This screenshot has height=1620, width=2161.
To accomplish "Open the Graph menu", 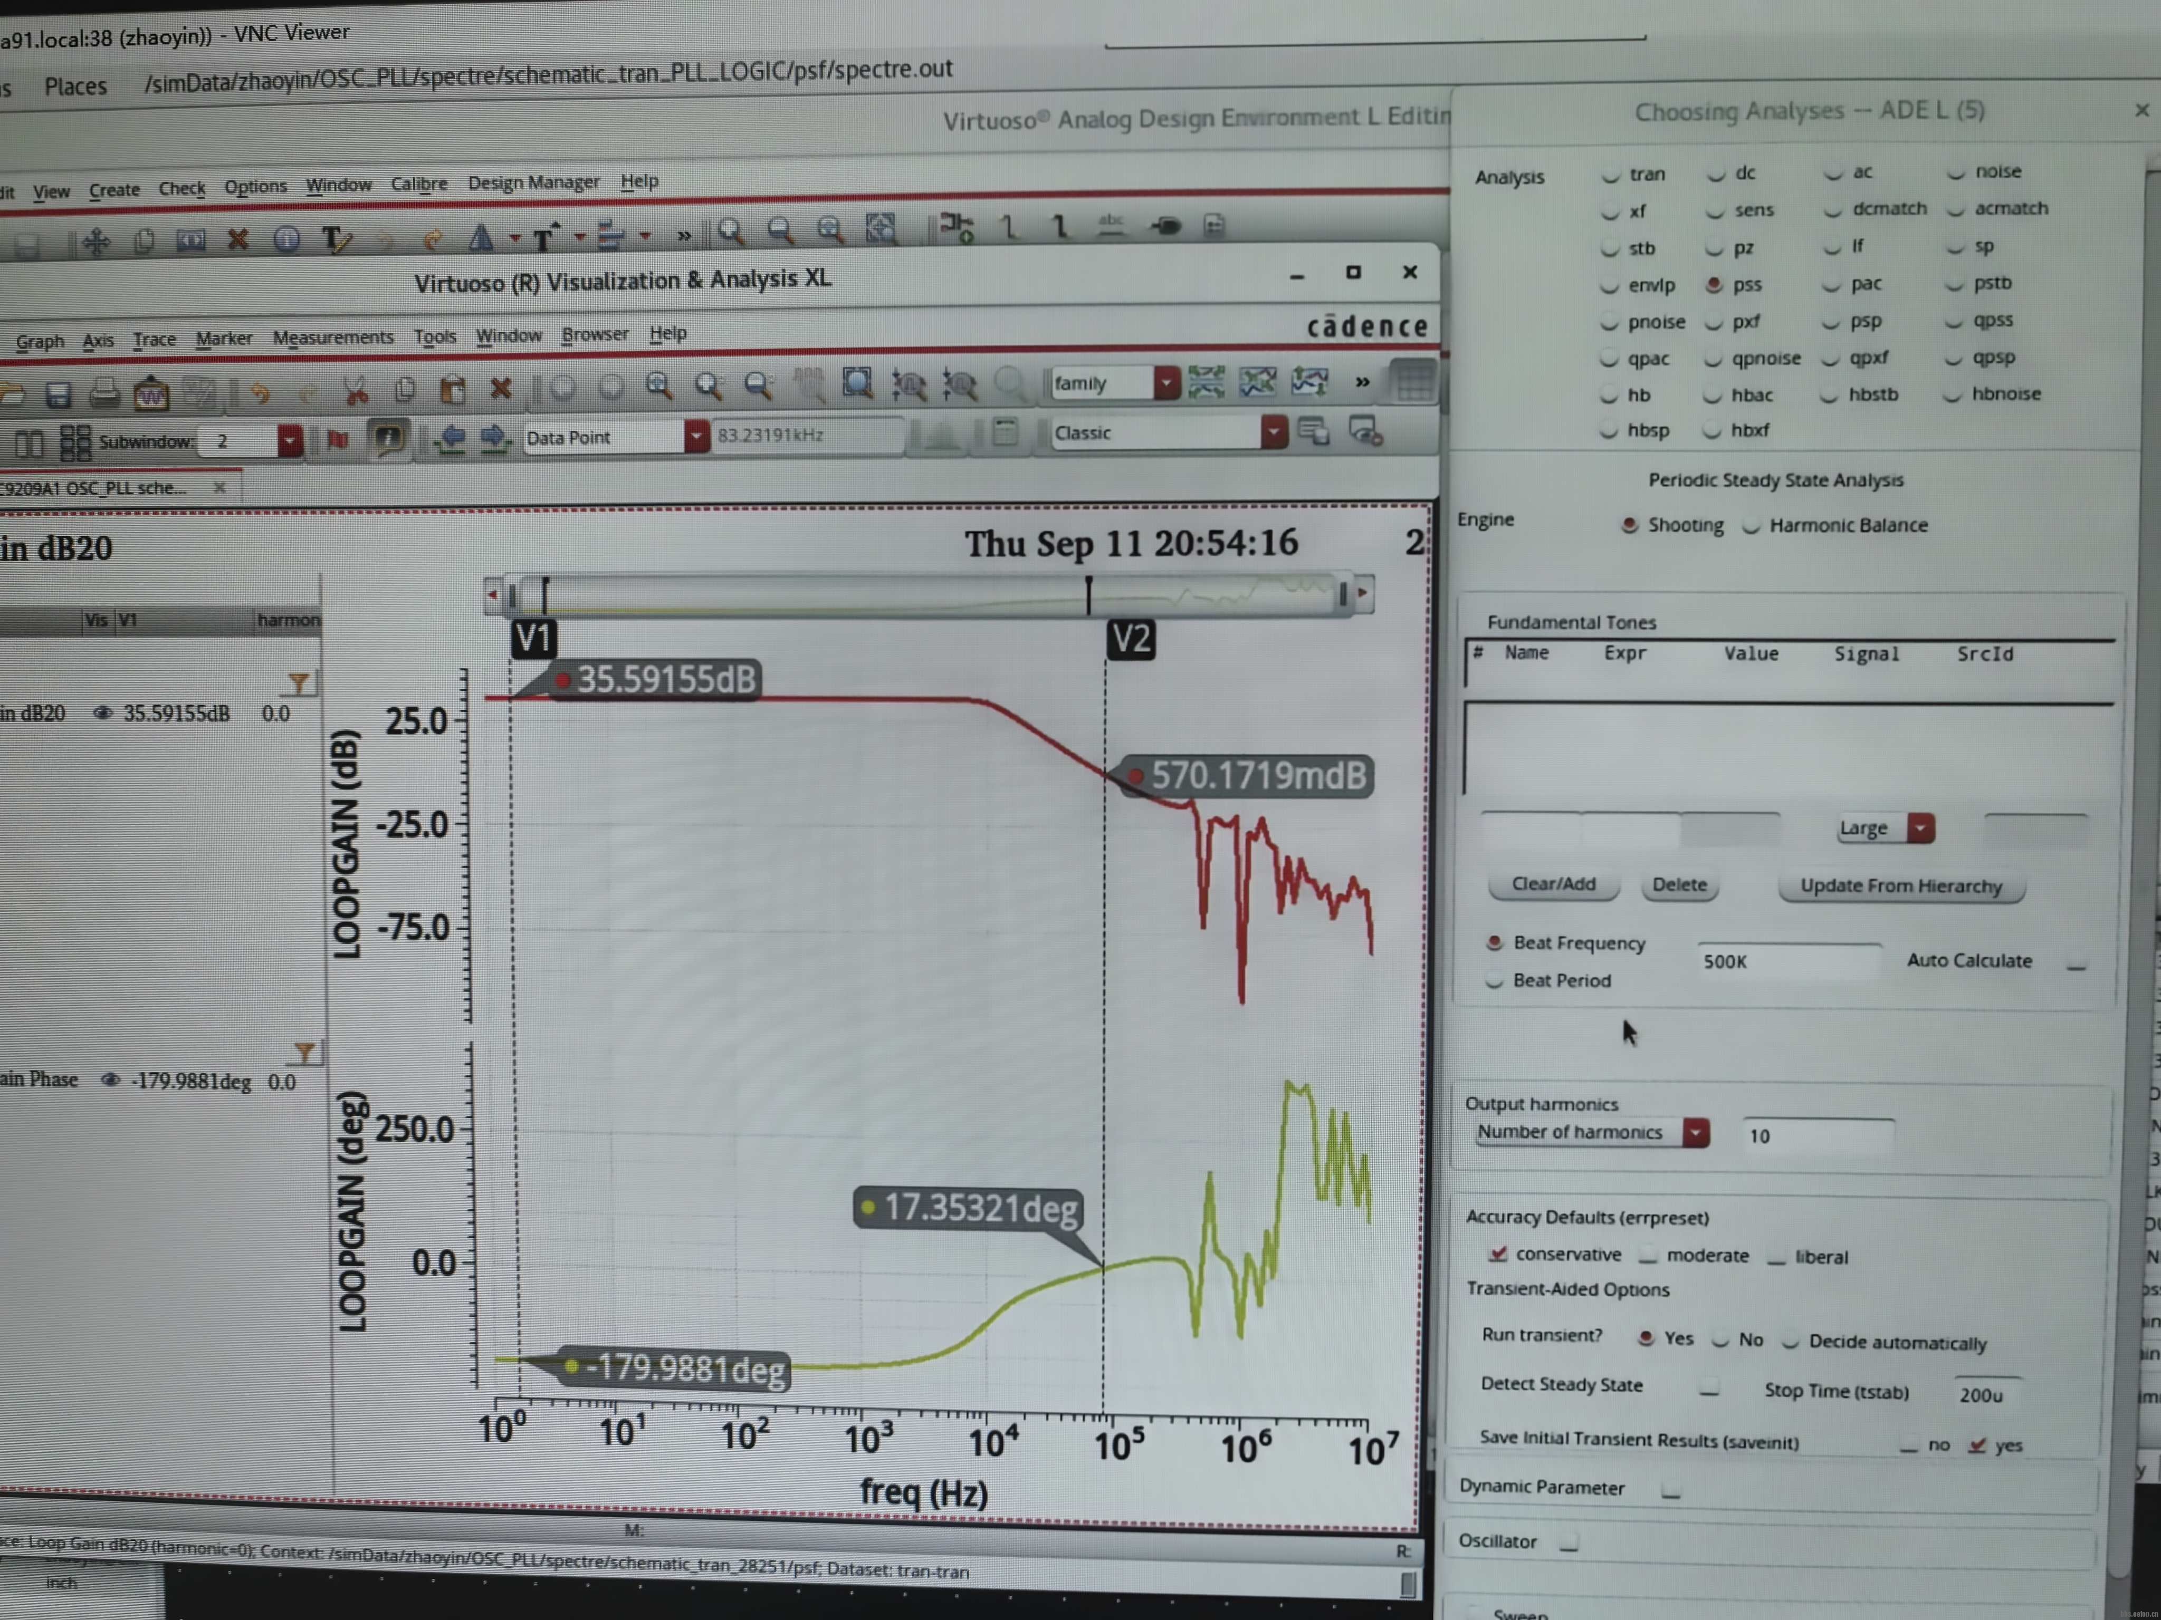I will [x=40, y=341].
